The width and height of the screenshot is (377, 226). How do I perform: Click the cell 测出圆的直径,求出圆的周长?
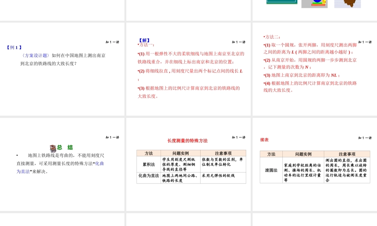click(x=347, y=170)
